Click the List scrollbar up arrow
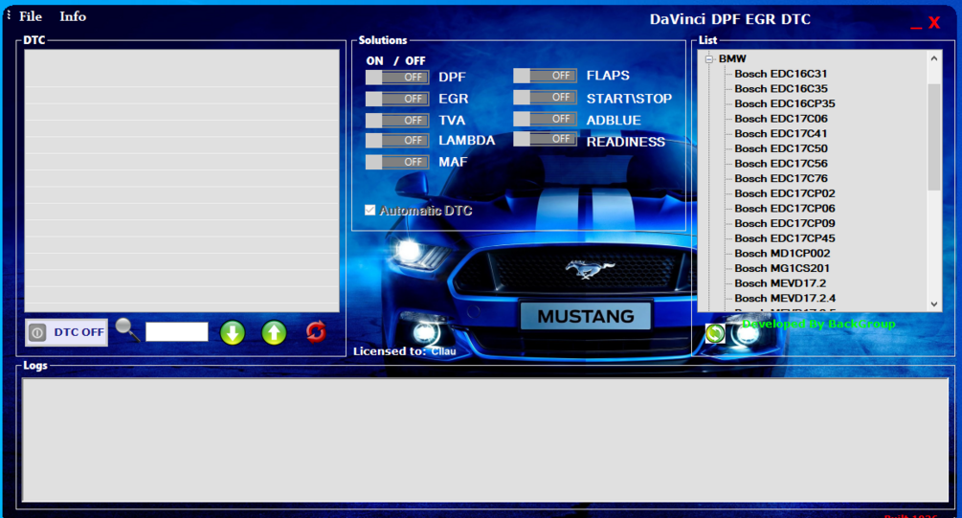Viewport: 962px width, 518px height. [x=934, y=58]
